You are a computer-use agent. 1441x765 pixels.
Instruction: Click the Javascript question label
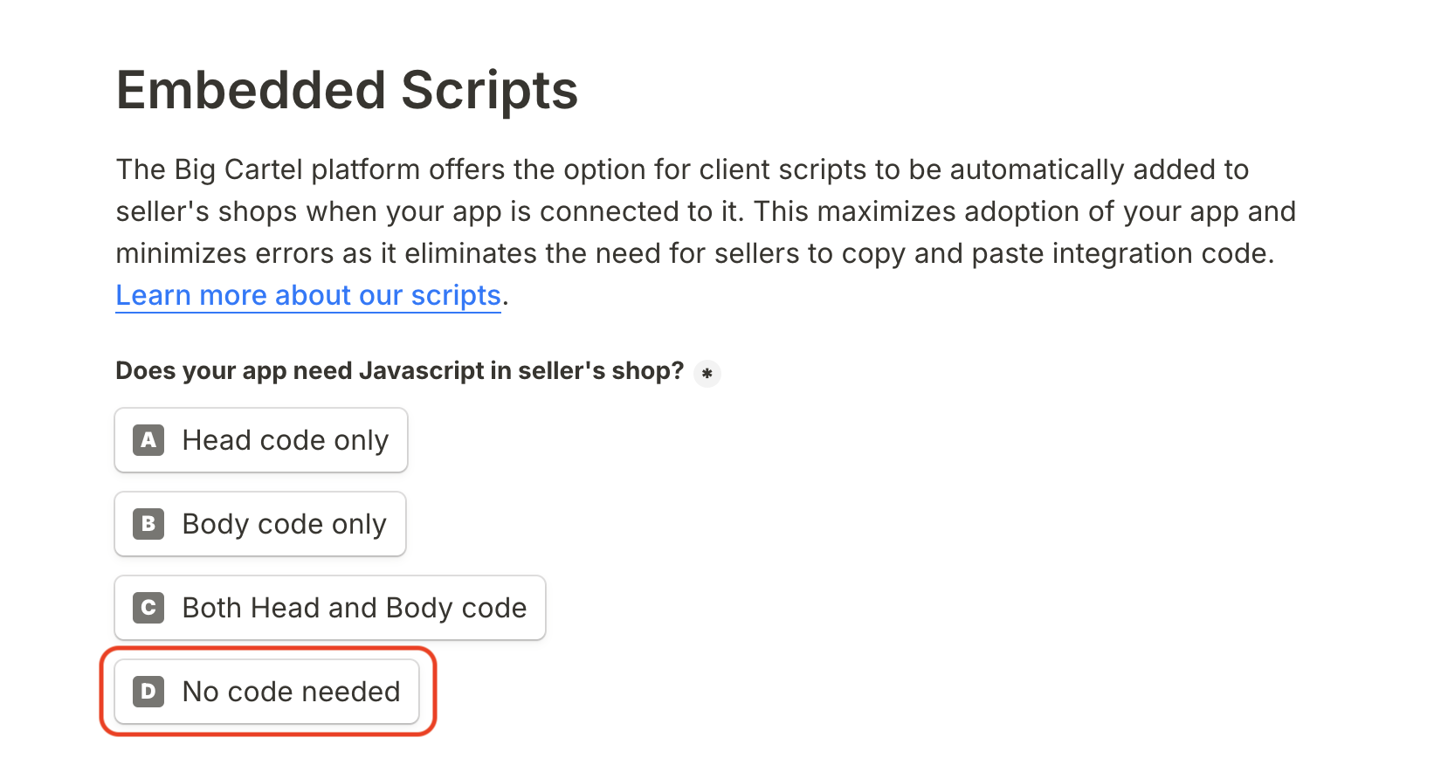(399, 371)
